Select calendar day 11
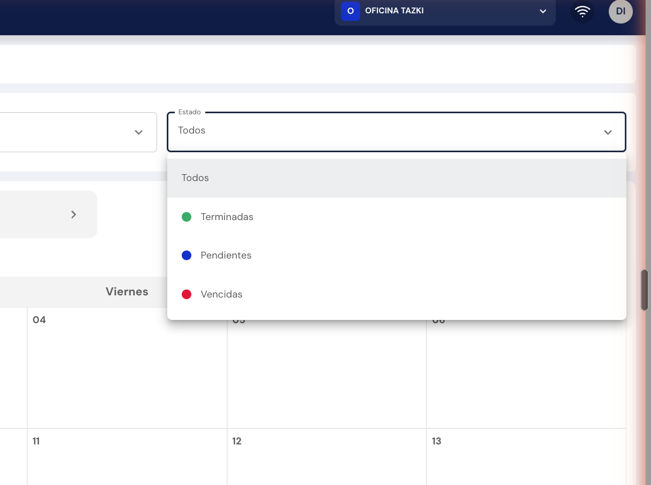Screen dimensions: 651x485 [x=127, y=457]
